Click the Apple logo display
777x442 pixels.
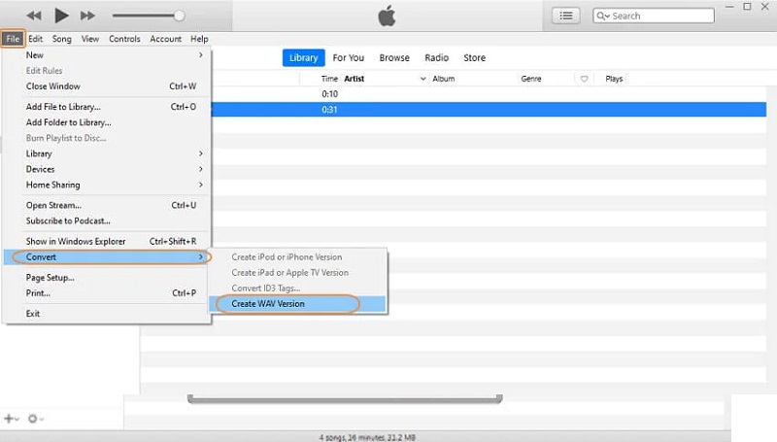(387, 16)
